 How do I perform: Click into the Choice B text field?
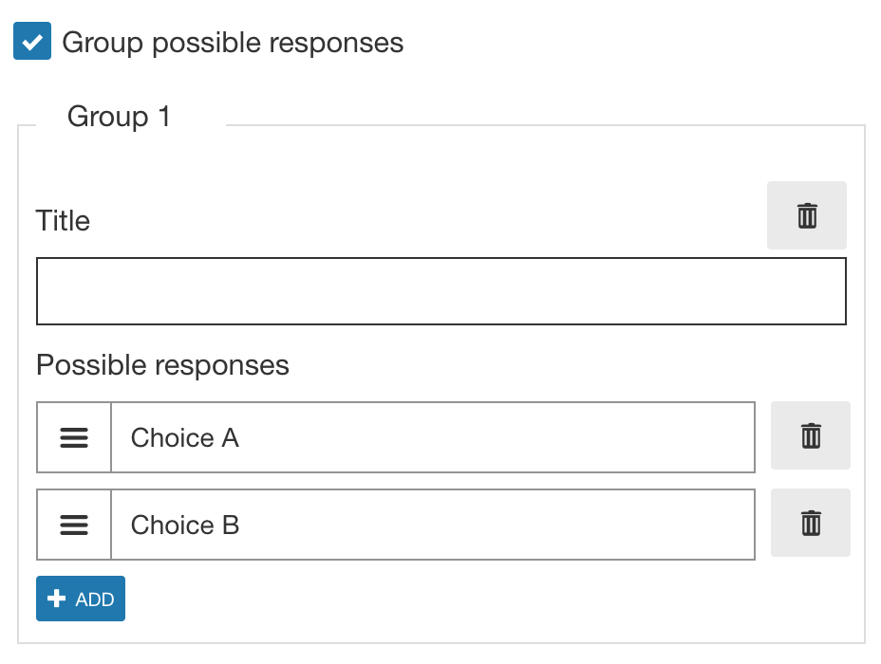433,525
